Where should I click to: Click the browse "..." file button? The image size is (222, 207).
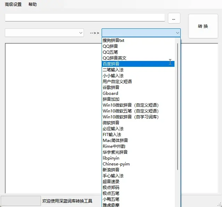[x=174, y=18]
